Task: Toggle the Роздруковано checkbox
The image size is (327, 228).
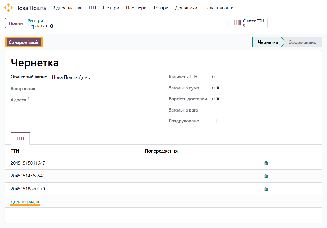Action: coord(214,121)
